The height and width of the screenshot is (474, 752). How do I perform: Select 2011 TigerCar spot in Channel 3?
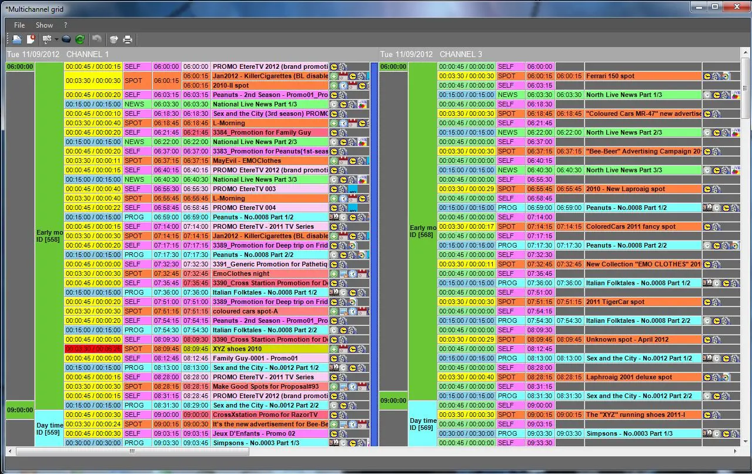click(643, 302)
